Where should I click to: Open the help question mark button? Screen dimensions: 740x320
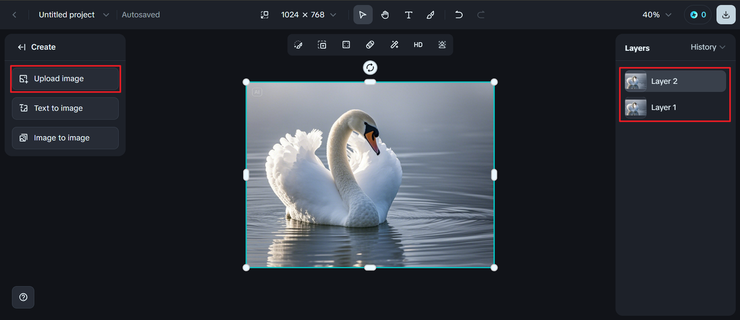pos(23,297)
